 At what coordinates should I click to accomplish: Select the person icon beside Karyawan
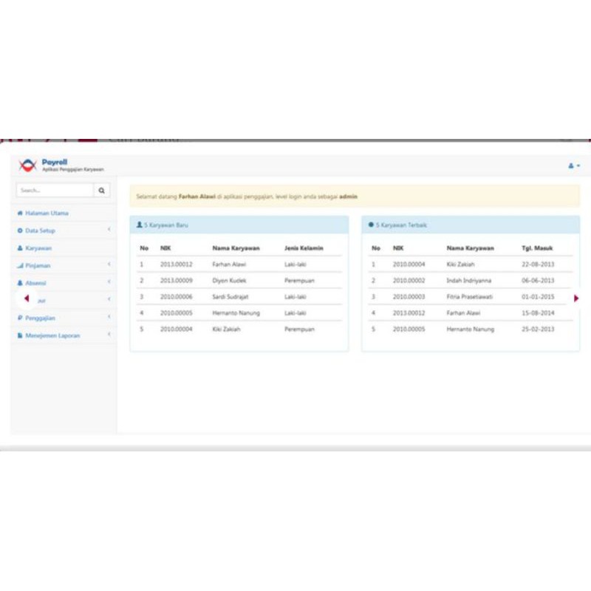click(x=19, y=248)
